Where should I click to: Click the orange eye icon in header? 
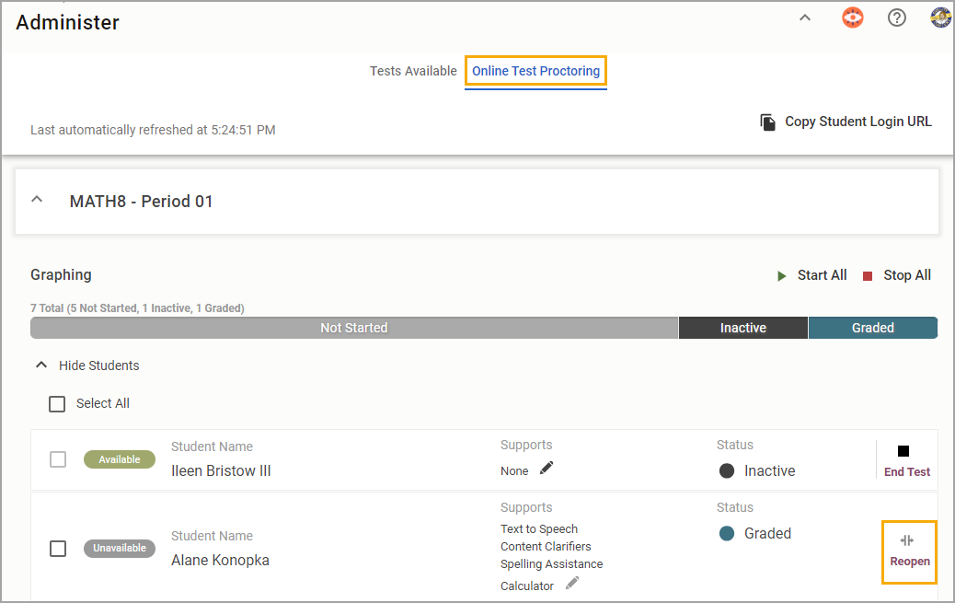coord(853,17)
